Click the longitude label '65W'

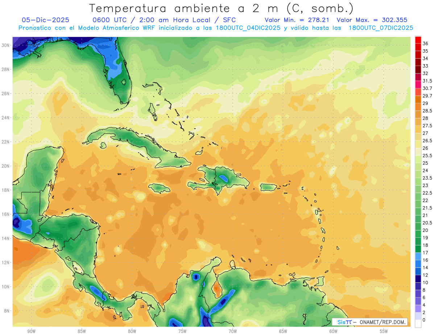pyautogui.click(x=283, y=331)
